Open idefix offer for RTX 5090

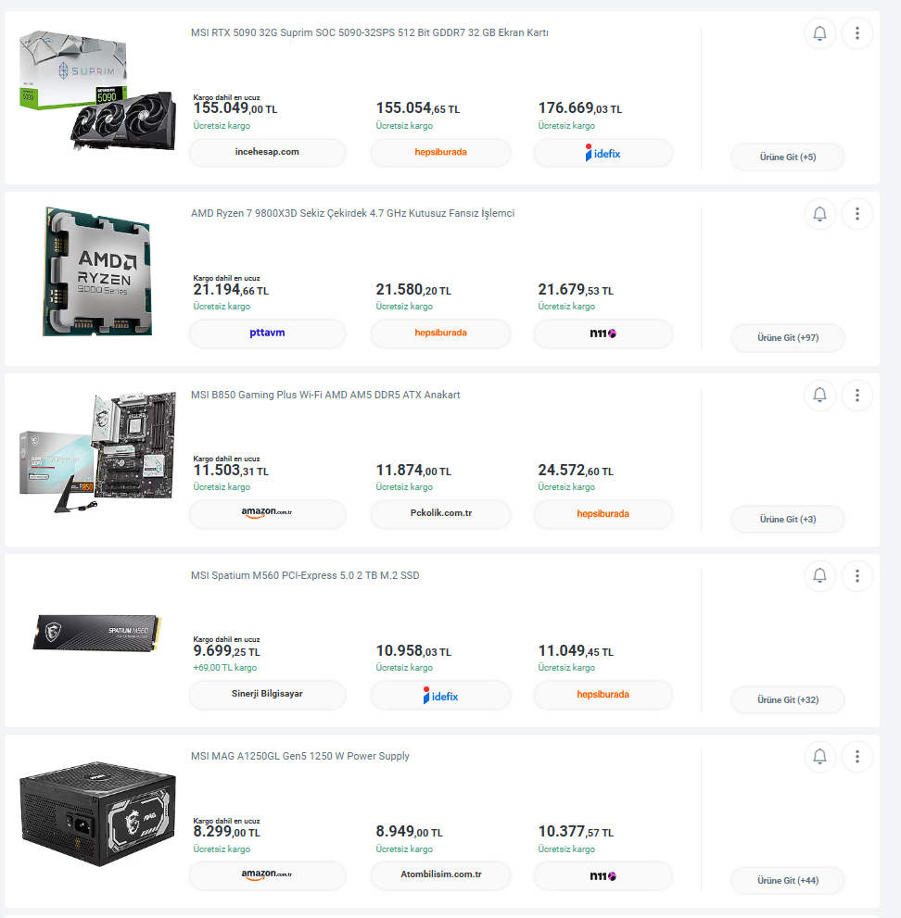(603, 153)
